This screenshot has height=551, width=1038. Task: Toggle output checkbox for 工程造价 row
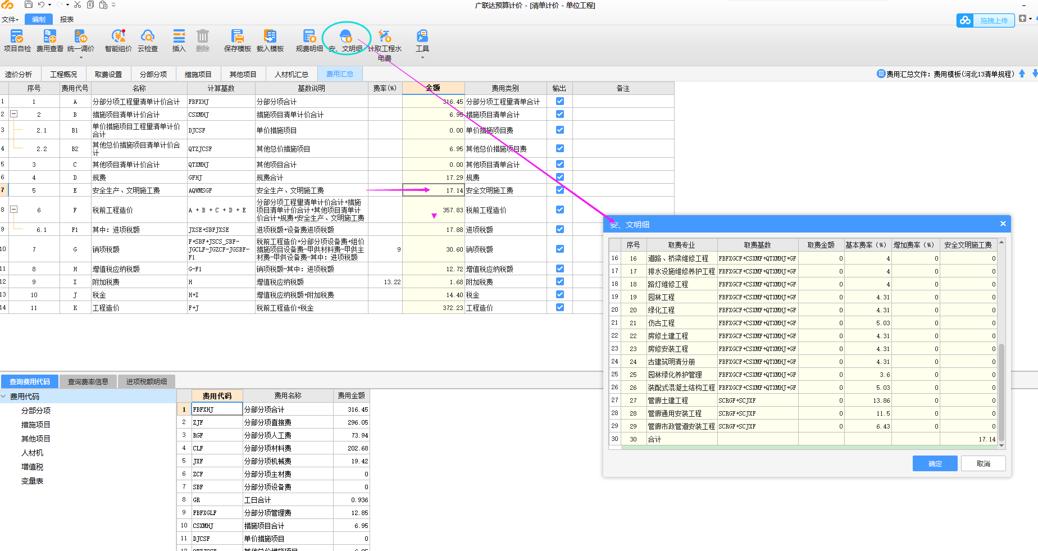[x=560, y=307]
